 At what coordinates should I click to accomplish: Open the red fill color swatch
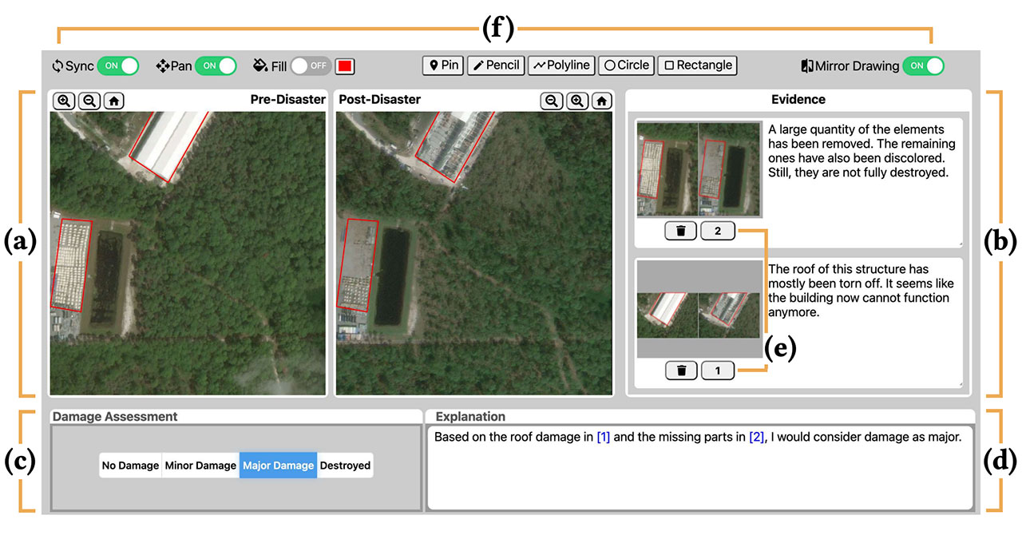345,65
